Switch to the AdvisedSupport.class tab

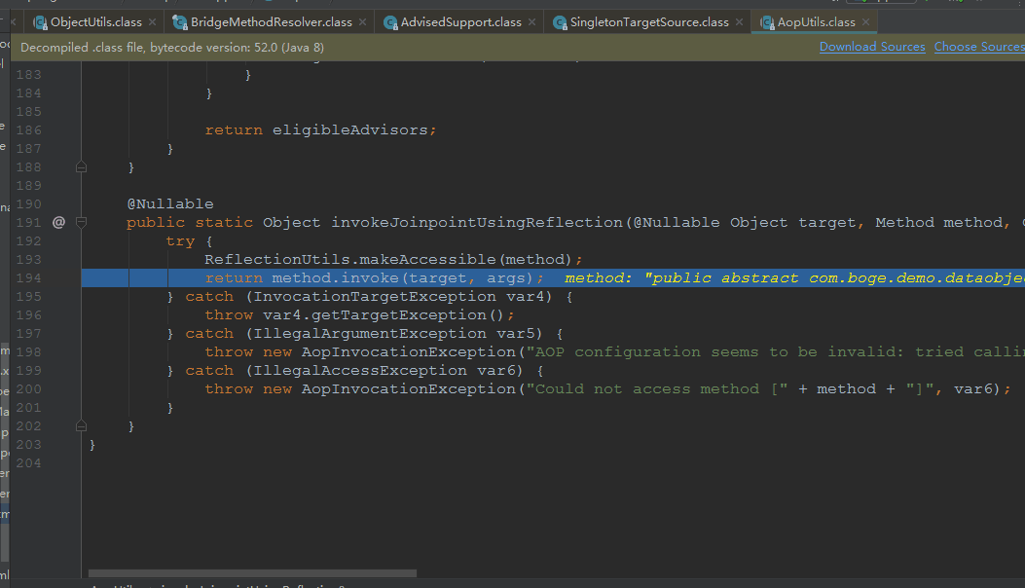(460, 22)
